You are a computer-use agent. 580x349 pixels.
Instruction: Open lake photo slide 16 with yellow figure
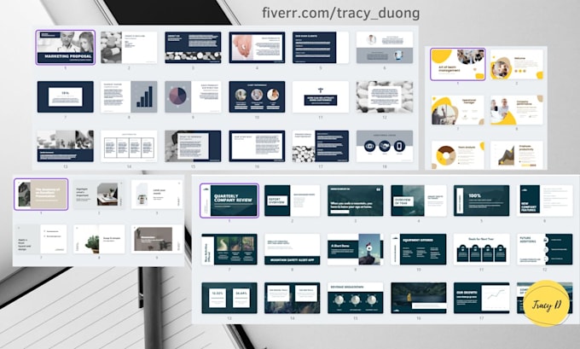pyautogui.click(x=419, y=298)
